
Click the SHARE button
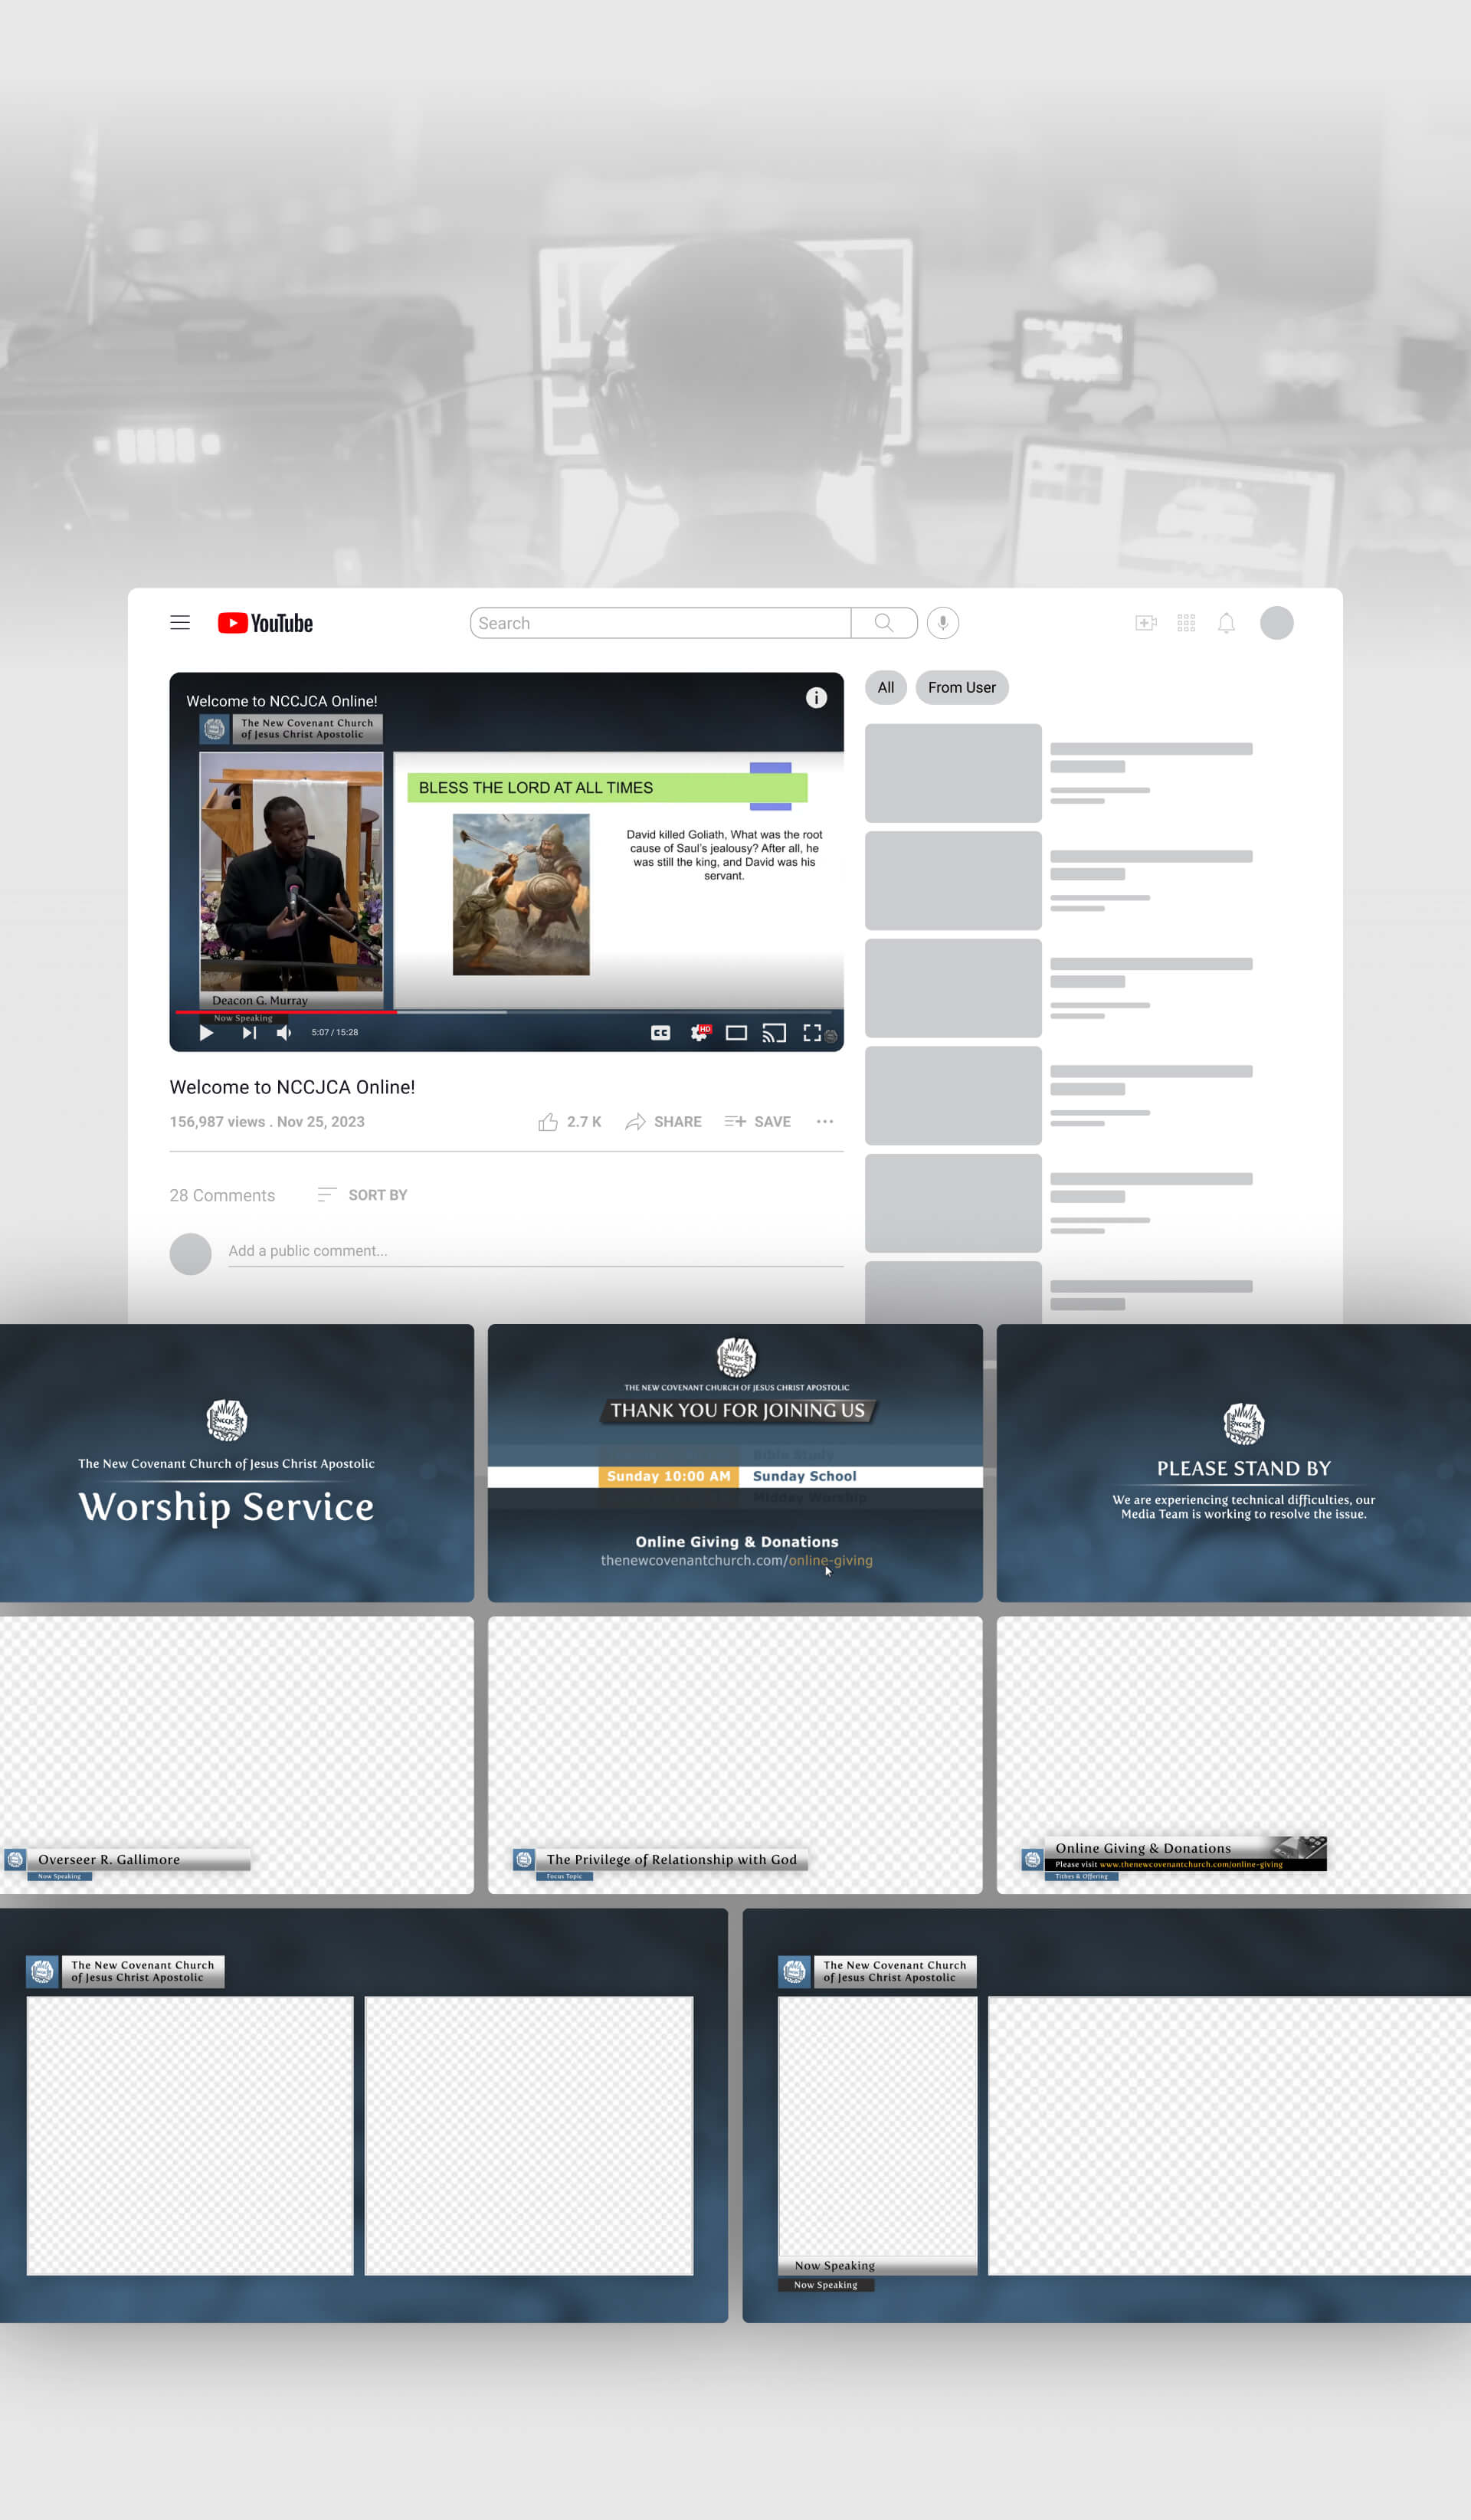pos(664,1122)
